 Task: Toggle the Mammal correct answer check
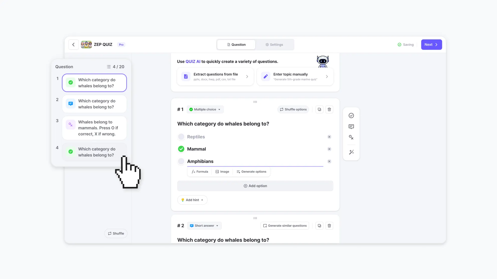point(181,149)
